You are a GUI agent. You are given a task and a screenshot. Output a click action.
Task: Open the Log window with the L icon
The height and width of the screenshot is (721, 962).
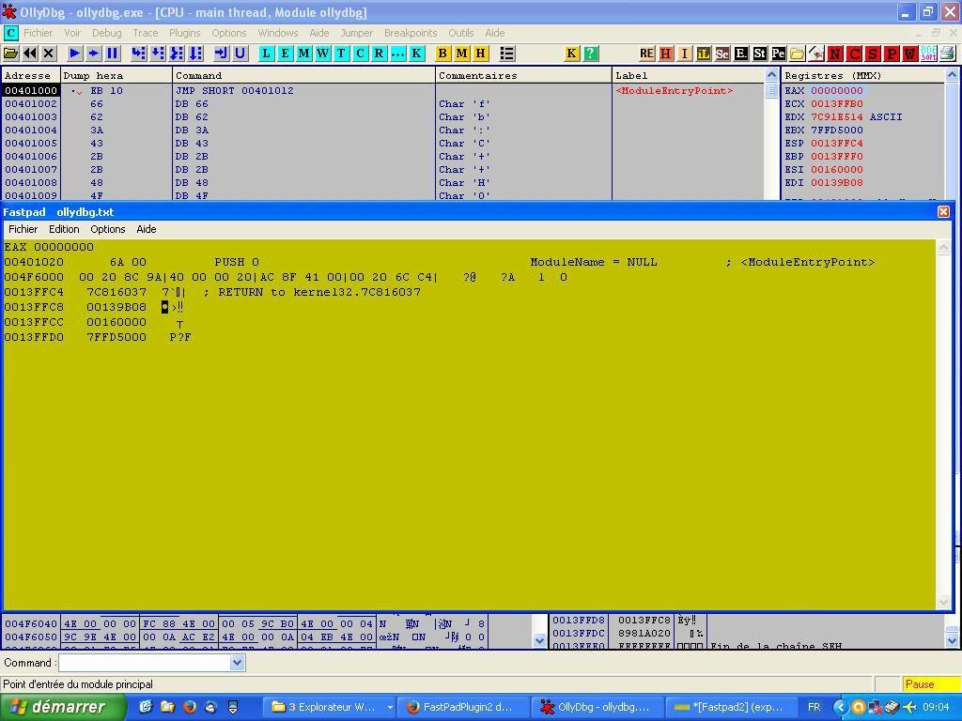(x=266, y=54)
